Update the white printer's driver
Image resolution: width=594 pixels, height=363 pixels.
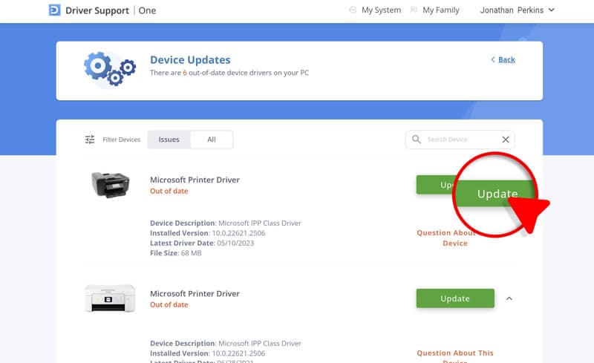tap(455, 298)
